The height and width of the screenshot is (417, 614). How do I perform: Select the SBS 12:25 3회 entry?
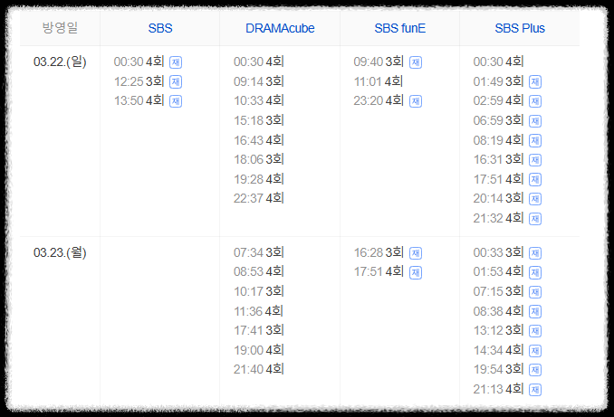[139, 81]
